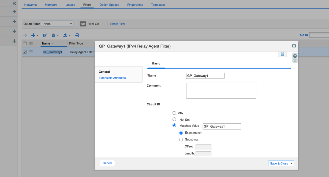Viewport: 329px width, 177px height.
Task: Click the trash delete toolbar icon
Action: tap(53, 35)
